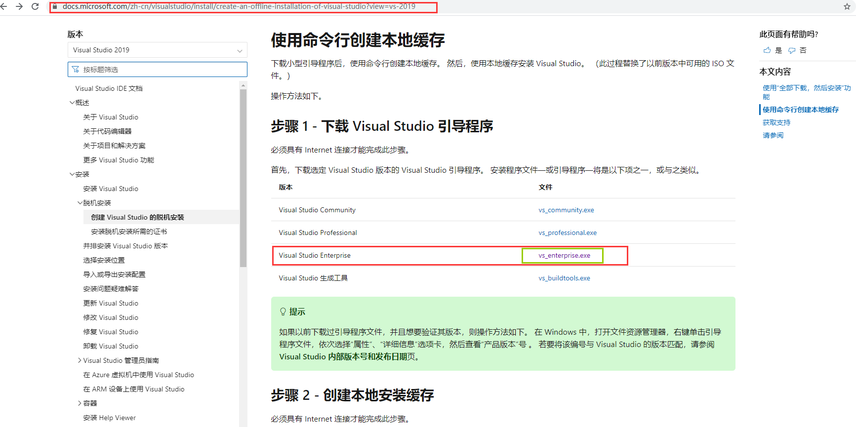This screenshot has width=856, height=427.
Task: Jump to 获取支持 section
Action: point(776,122)
